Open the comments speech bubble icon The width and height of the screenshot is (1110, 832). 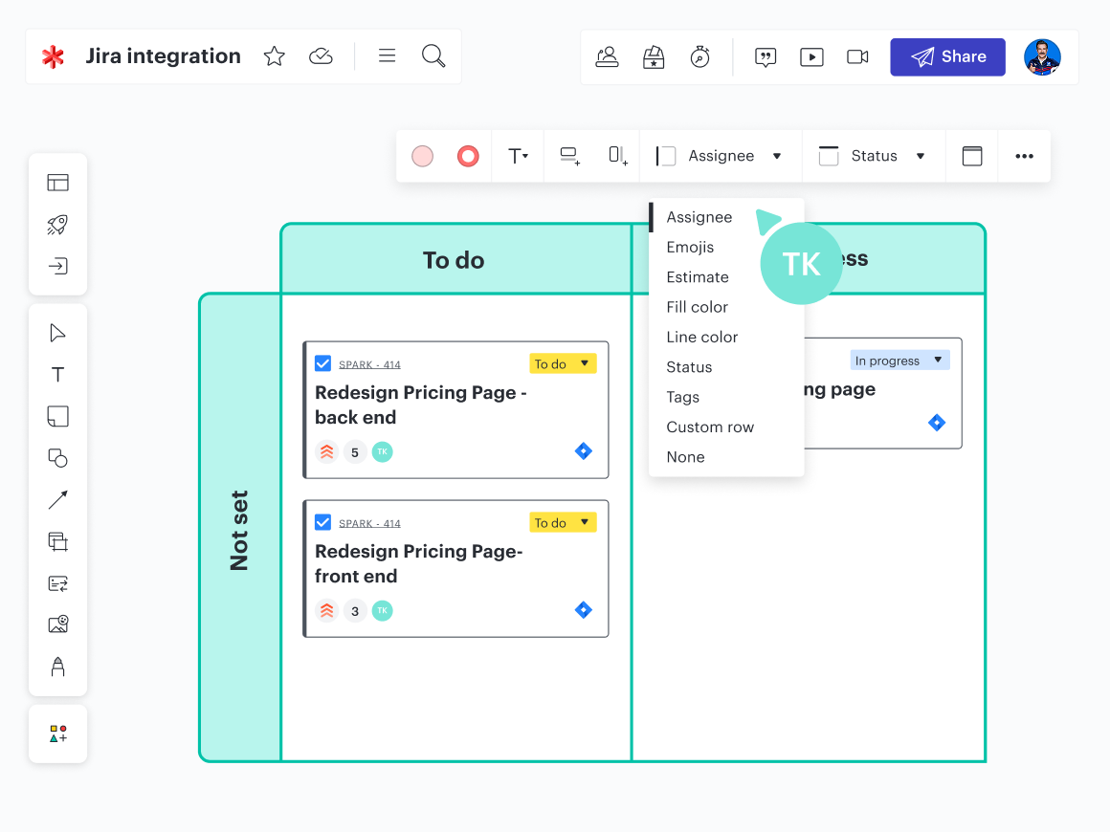(x=766, y=57)
